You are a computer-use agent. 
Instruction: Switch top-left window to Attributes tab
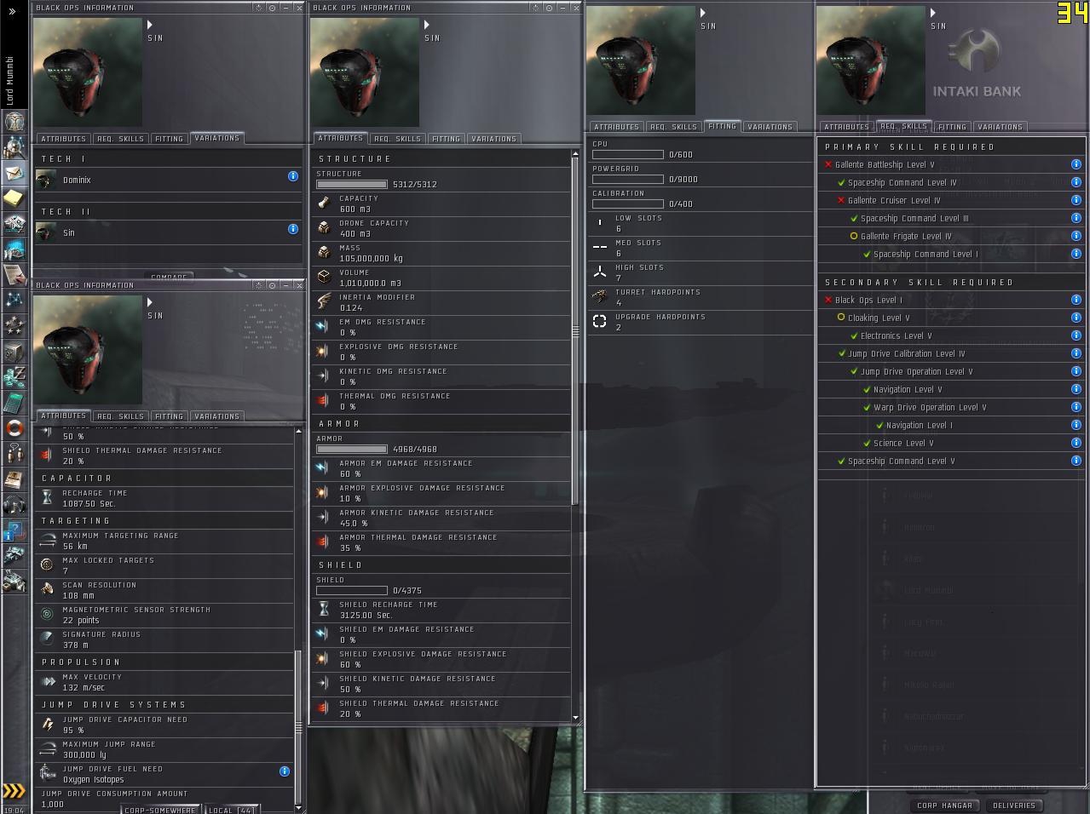coord(63,138)
